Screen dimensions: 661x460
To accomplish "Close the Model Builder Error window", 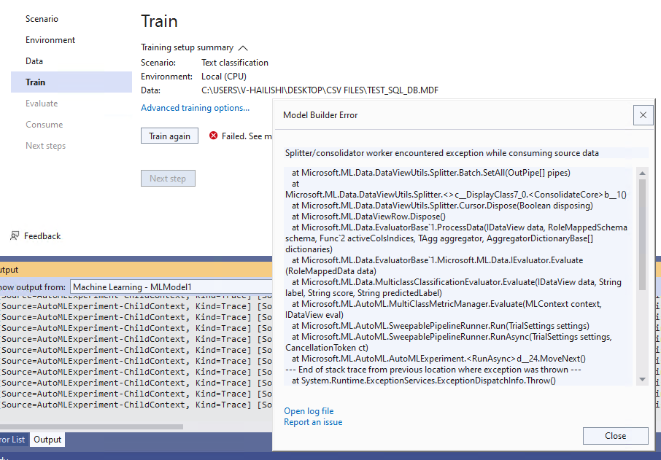I will click(x=643, y=114).
